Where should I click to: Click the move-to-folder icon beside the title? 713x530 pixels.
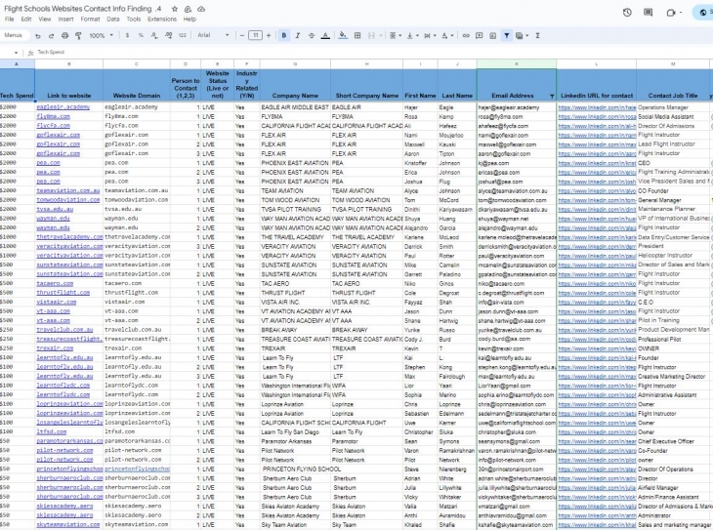click(188, 9)
